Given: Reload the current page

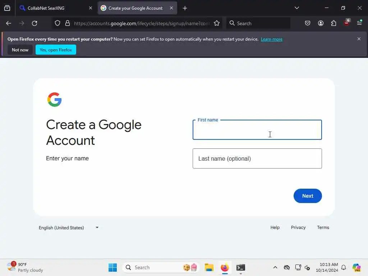Looking at the screenshot, I should 34,23.
